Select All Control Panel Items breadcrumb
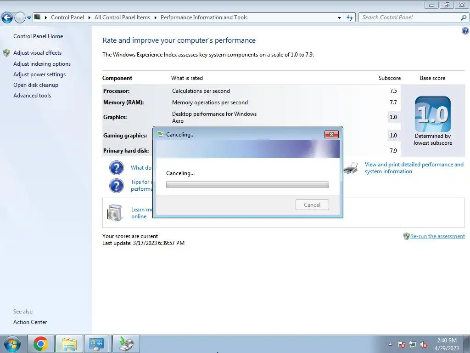The height and width of the screenshot is (353, 470). pos(122,17)
